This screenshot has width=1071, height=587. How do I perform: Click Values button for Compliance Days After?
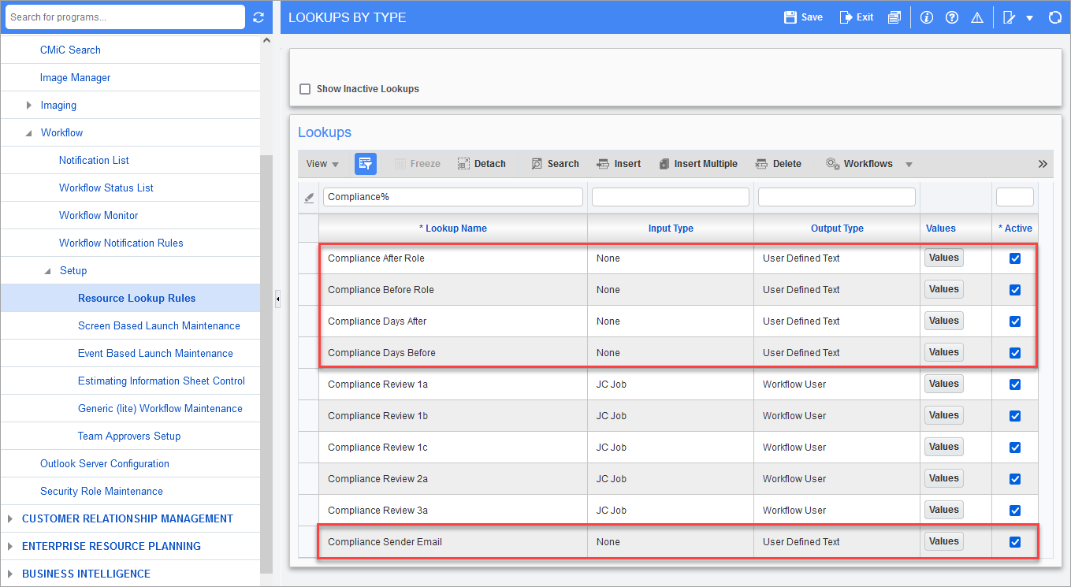tap(943, 321)
